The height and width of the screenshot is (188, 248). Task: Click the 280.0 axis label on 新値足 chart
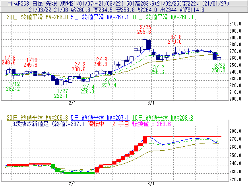[235, 131]
